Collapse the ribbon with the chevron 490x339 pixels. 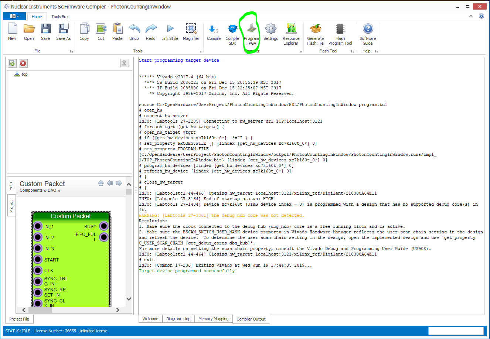(x=471, y=16)
